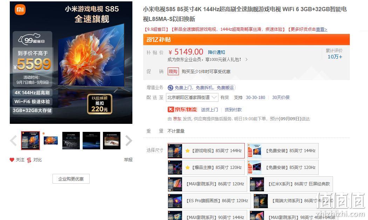This screenshot has height=220, width=368.
Task: Choose 【游戏电视】85英寸 144Hz size option
Action: tap(206, 151)
